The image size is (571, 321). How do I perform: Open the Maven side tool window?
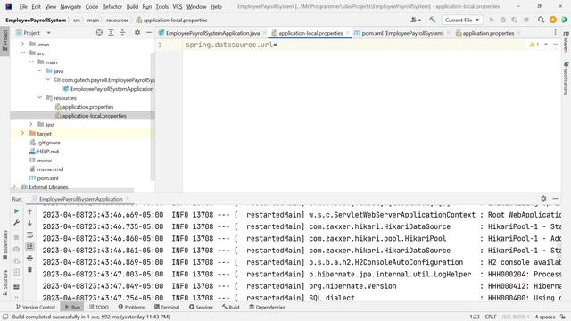coord(566,42)
